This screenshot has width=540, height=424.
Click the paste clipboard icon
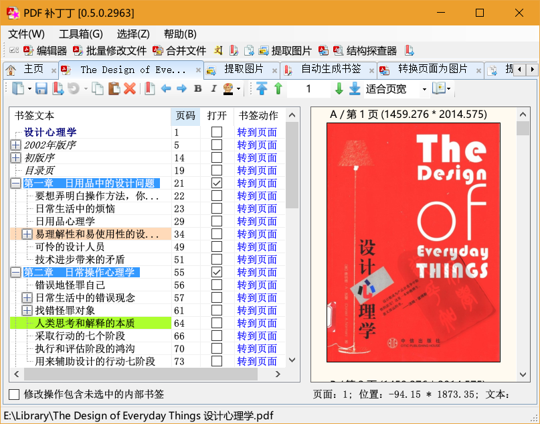114,89
